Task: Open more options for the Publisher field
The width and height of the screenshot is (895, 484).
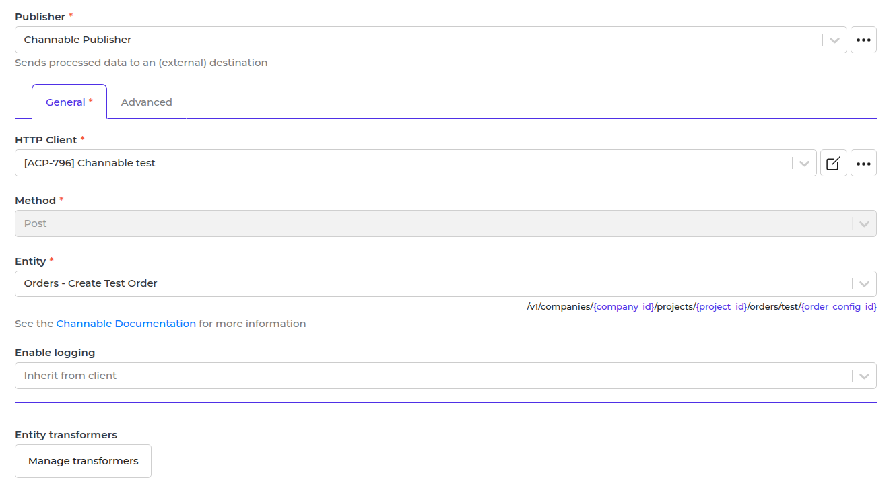Action: click(x=863, y=40)
